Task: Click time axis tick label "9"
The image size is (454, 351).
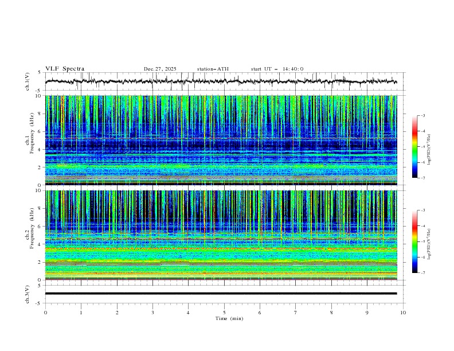Action: pos(367,313)
